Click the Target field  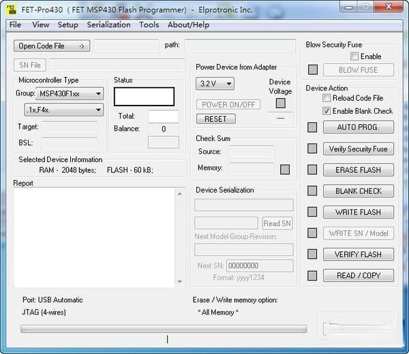click(x=70, y=127)
